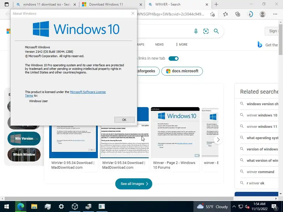Click See all images button
The width and height of the screenshot is (283, 212).
tap(134, 184)
